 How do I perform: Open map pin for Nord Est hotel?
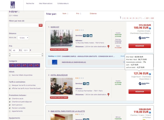tap(108, 47)
